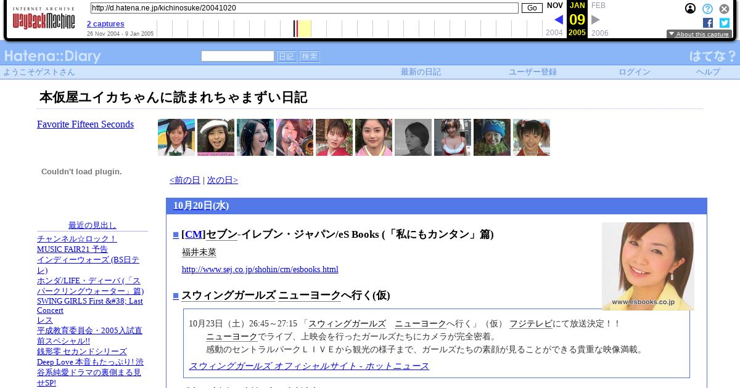Click the Go button in Wayback bar
Viewport: 740px width, 388px height.
tap(532, 8)
